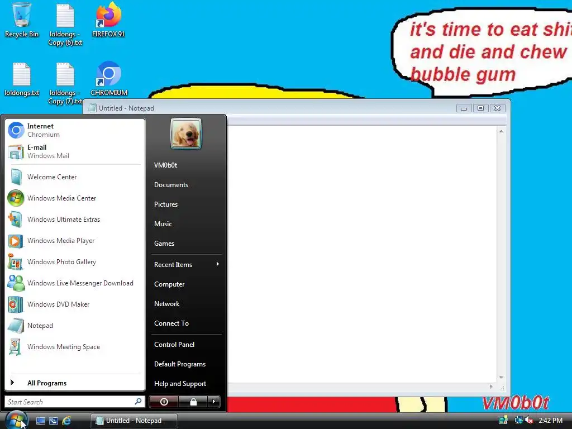This screenshot has height=429, width=572.
Task: Click Windows Live Messenger Download
Action: (74, 283)
